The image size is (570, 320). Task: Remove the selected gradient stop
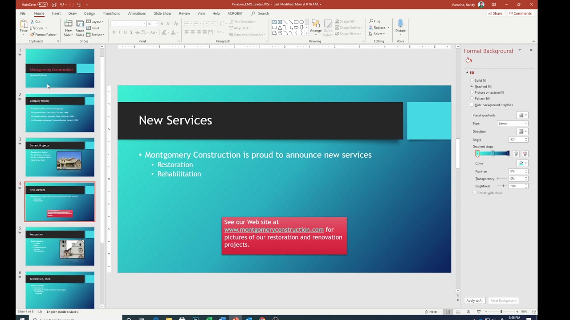(x=525, y=154)
